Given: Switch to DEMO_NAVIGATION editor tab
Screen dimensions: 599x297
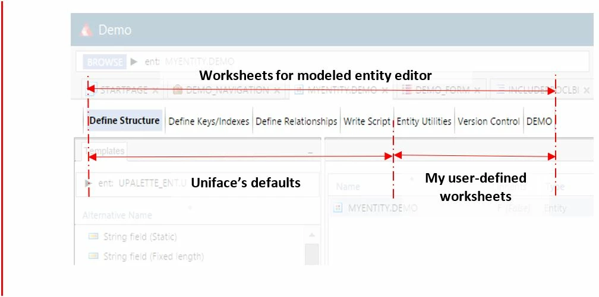Looking at the screenshot, I should pos(227,90).
